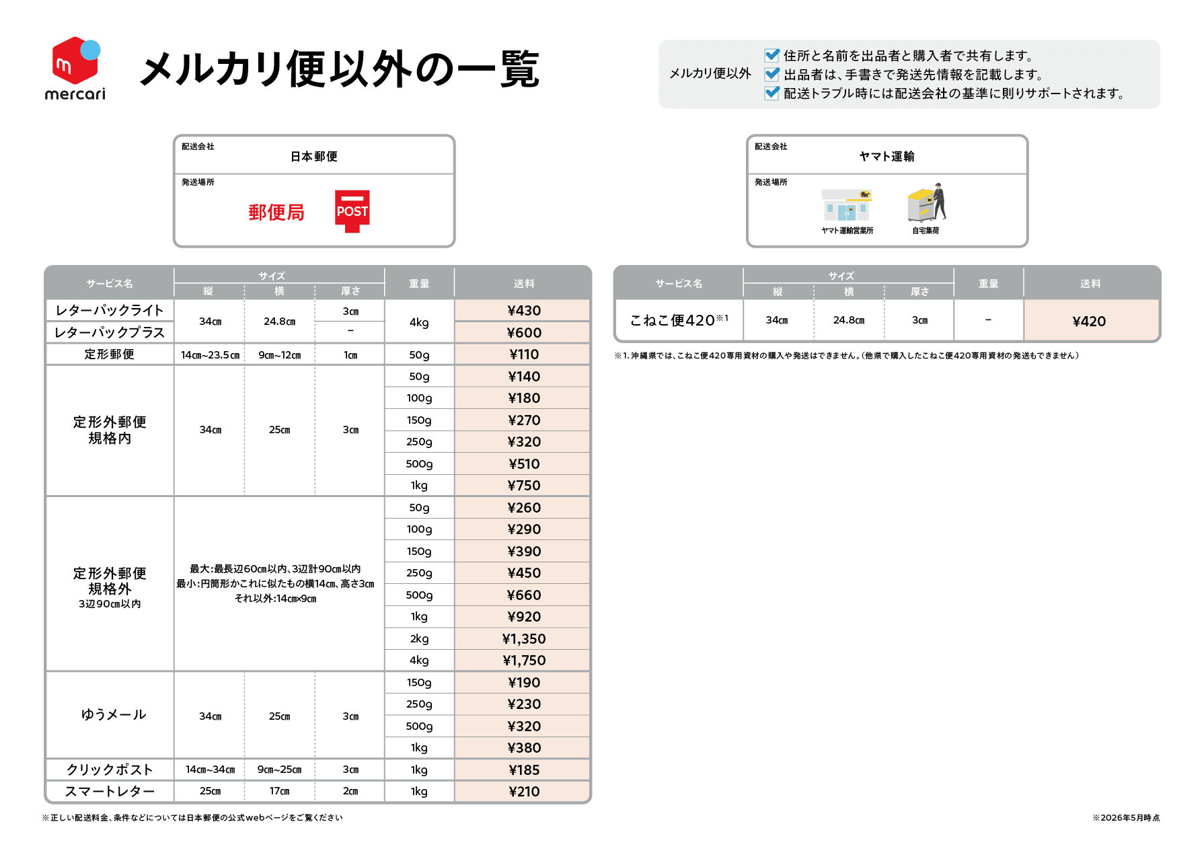Click the 日本郵便 carrier name
Screen dimensions: 1204x859
(x=314, y=157)
